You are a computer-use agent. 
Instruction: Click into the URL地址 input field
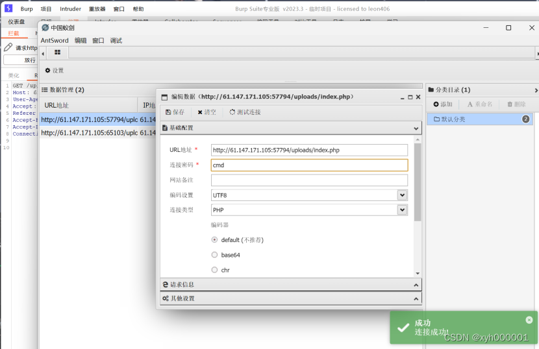point(309,150)
